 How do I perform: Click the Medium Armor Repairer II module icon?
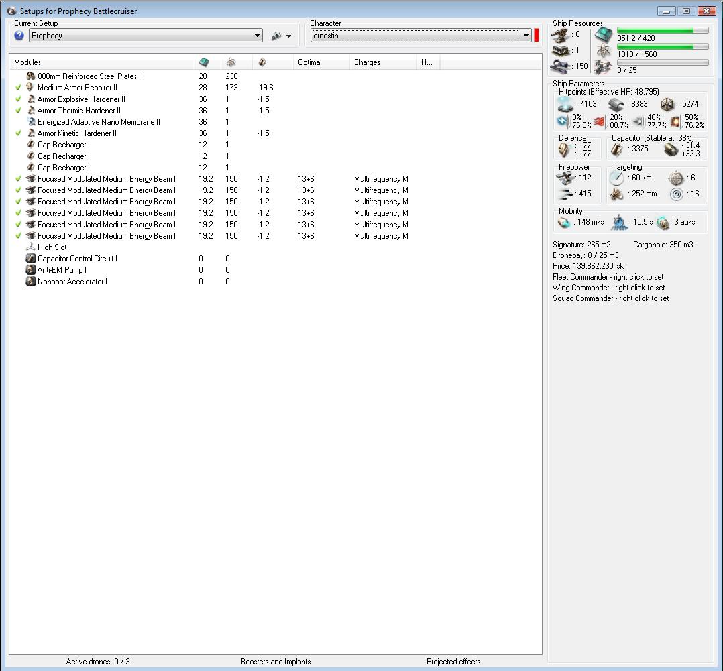31,88
